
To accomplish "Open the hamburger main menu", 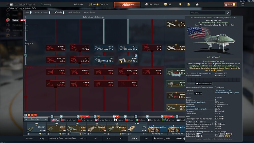I will point(11,5).
